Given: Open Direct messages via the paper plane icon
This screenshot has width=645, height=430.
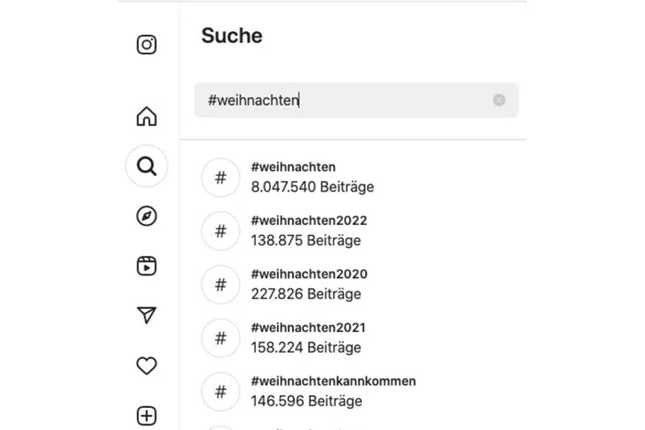Looking at the screenshot, I should pyautogui.click(x=146, y=315).
